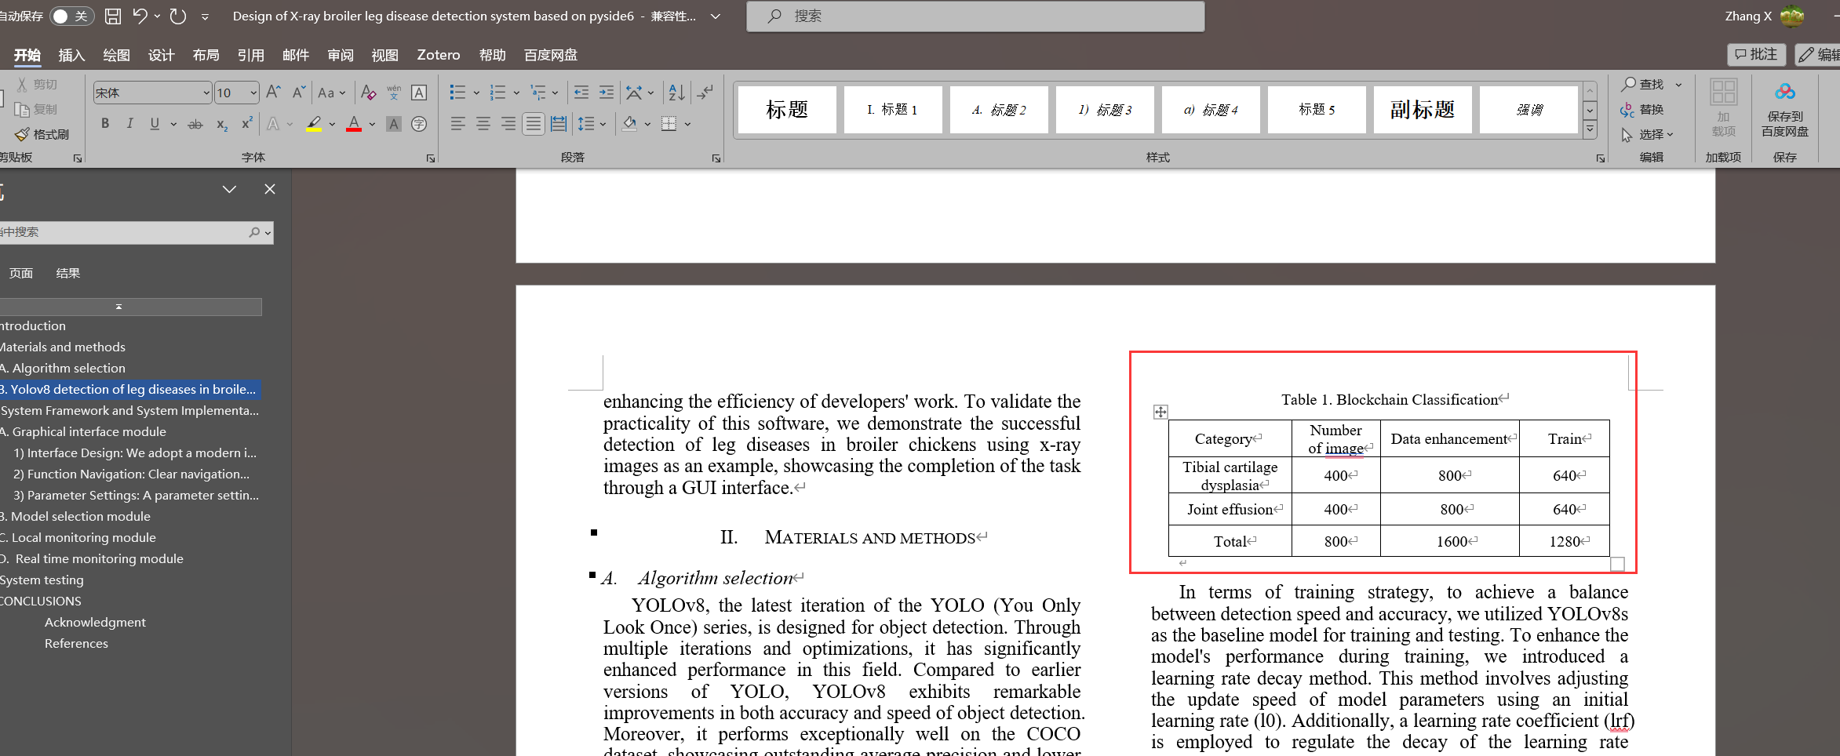Toggle underline formatting

(x=155, y=123)
